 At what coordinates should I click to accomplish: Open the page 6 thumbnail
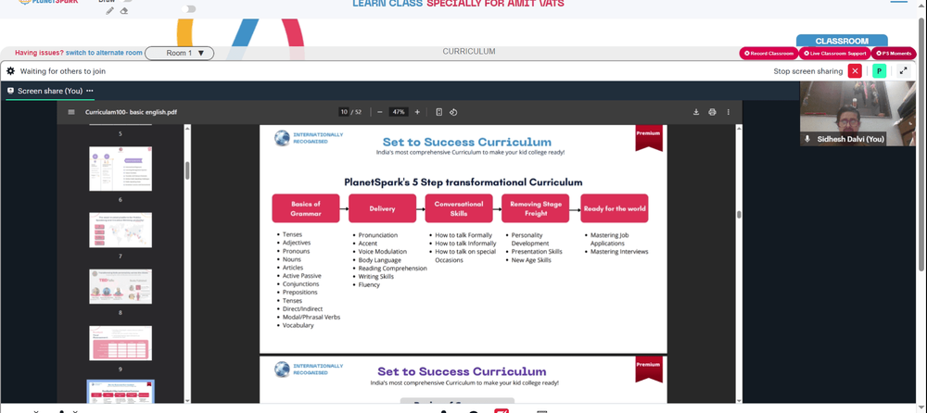pyautogui.click(x=121, y=169)
